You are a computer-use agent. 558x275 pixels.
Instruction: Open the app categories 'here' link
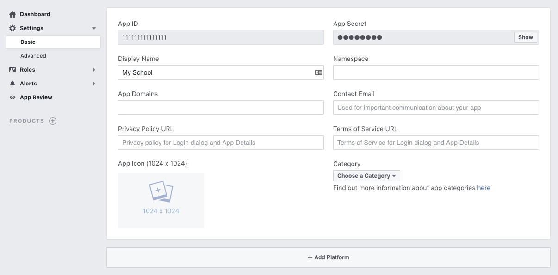coord(484,188)
